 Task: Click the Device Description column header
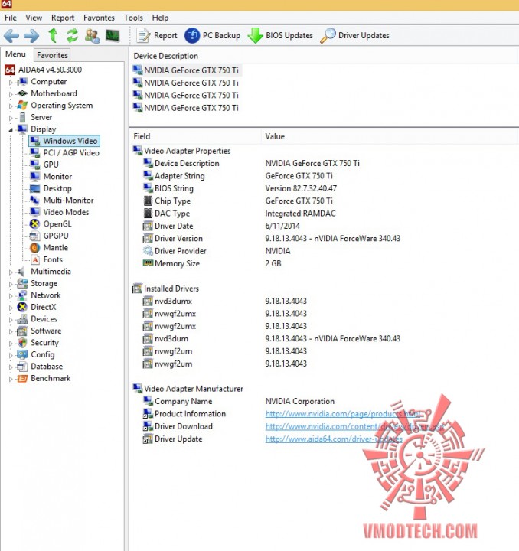(323, 56)
